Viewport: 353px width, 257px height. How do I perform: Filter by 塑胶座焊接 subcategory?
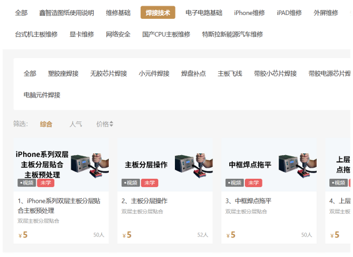pos(63,73)
